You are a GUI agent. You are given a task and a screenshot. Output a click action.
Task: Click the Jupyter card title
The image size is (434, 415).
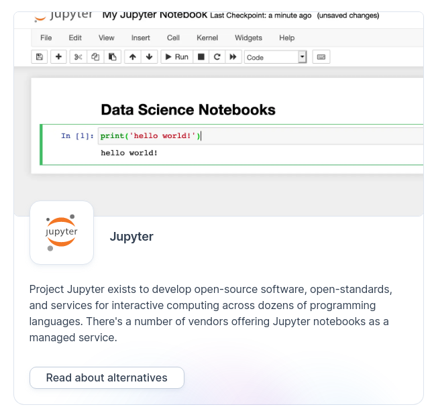pos(131,237)
